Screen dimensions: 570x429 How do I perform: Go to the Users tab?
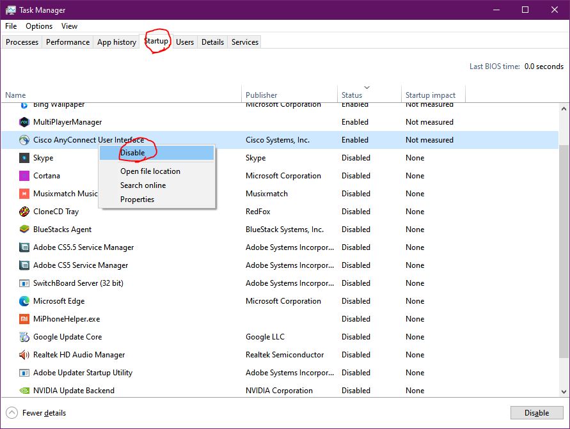point(185,42)
